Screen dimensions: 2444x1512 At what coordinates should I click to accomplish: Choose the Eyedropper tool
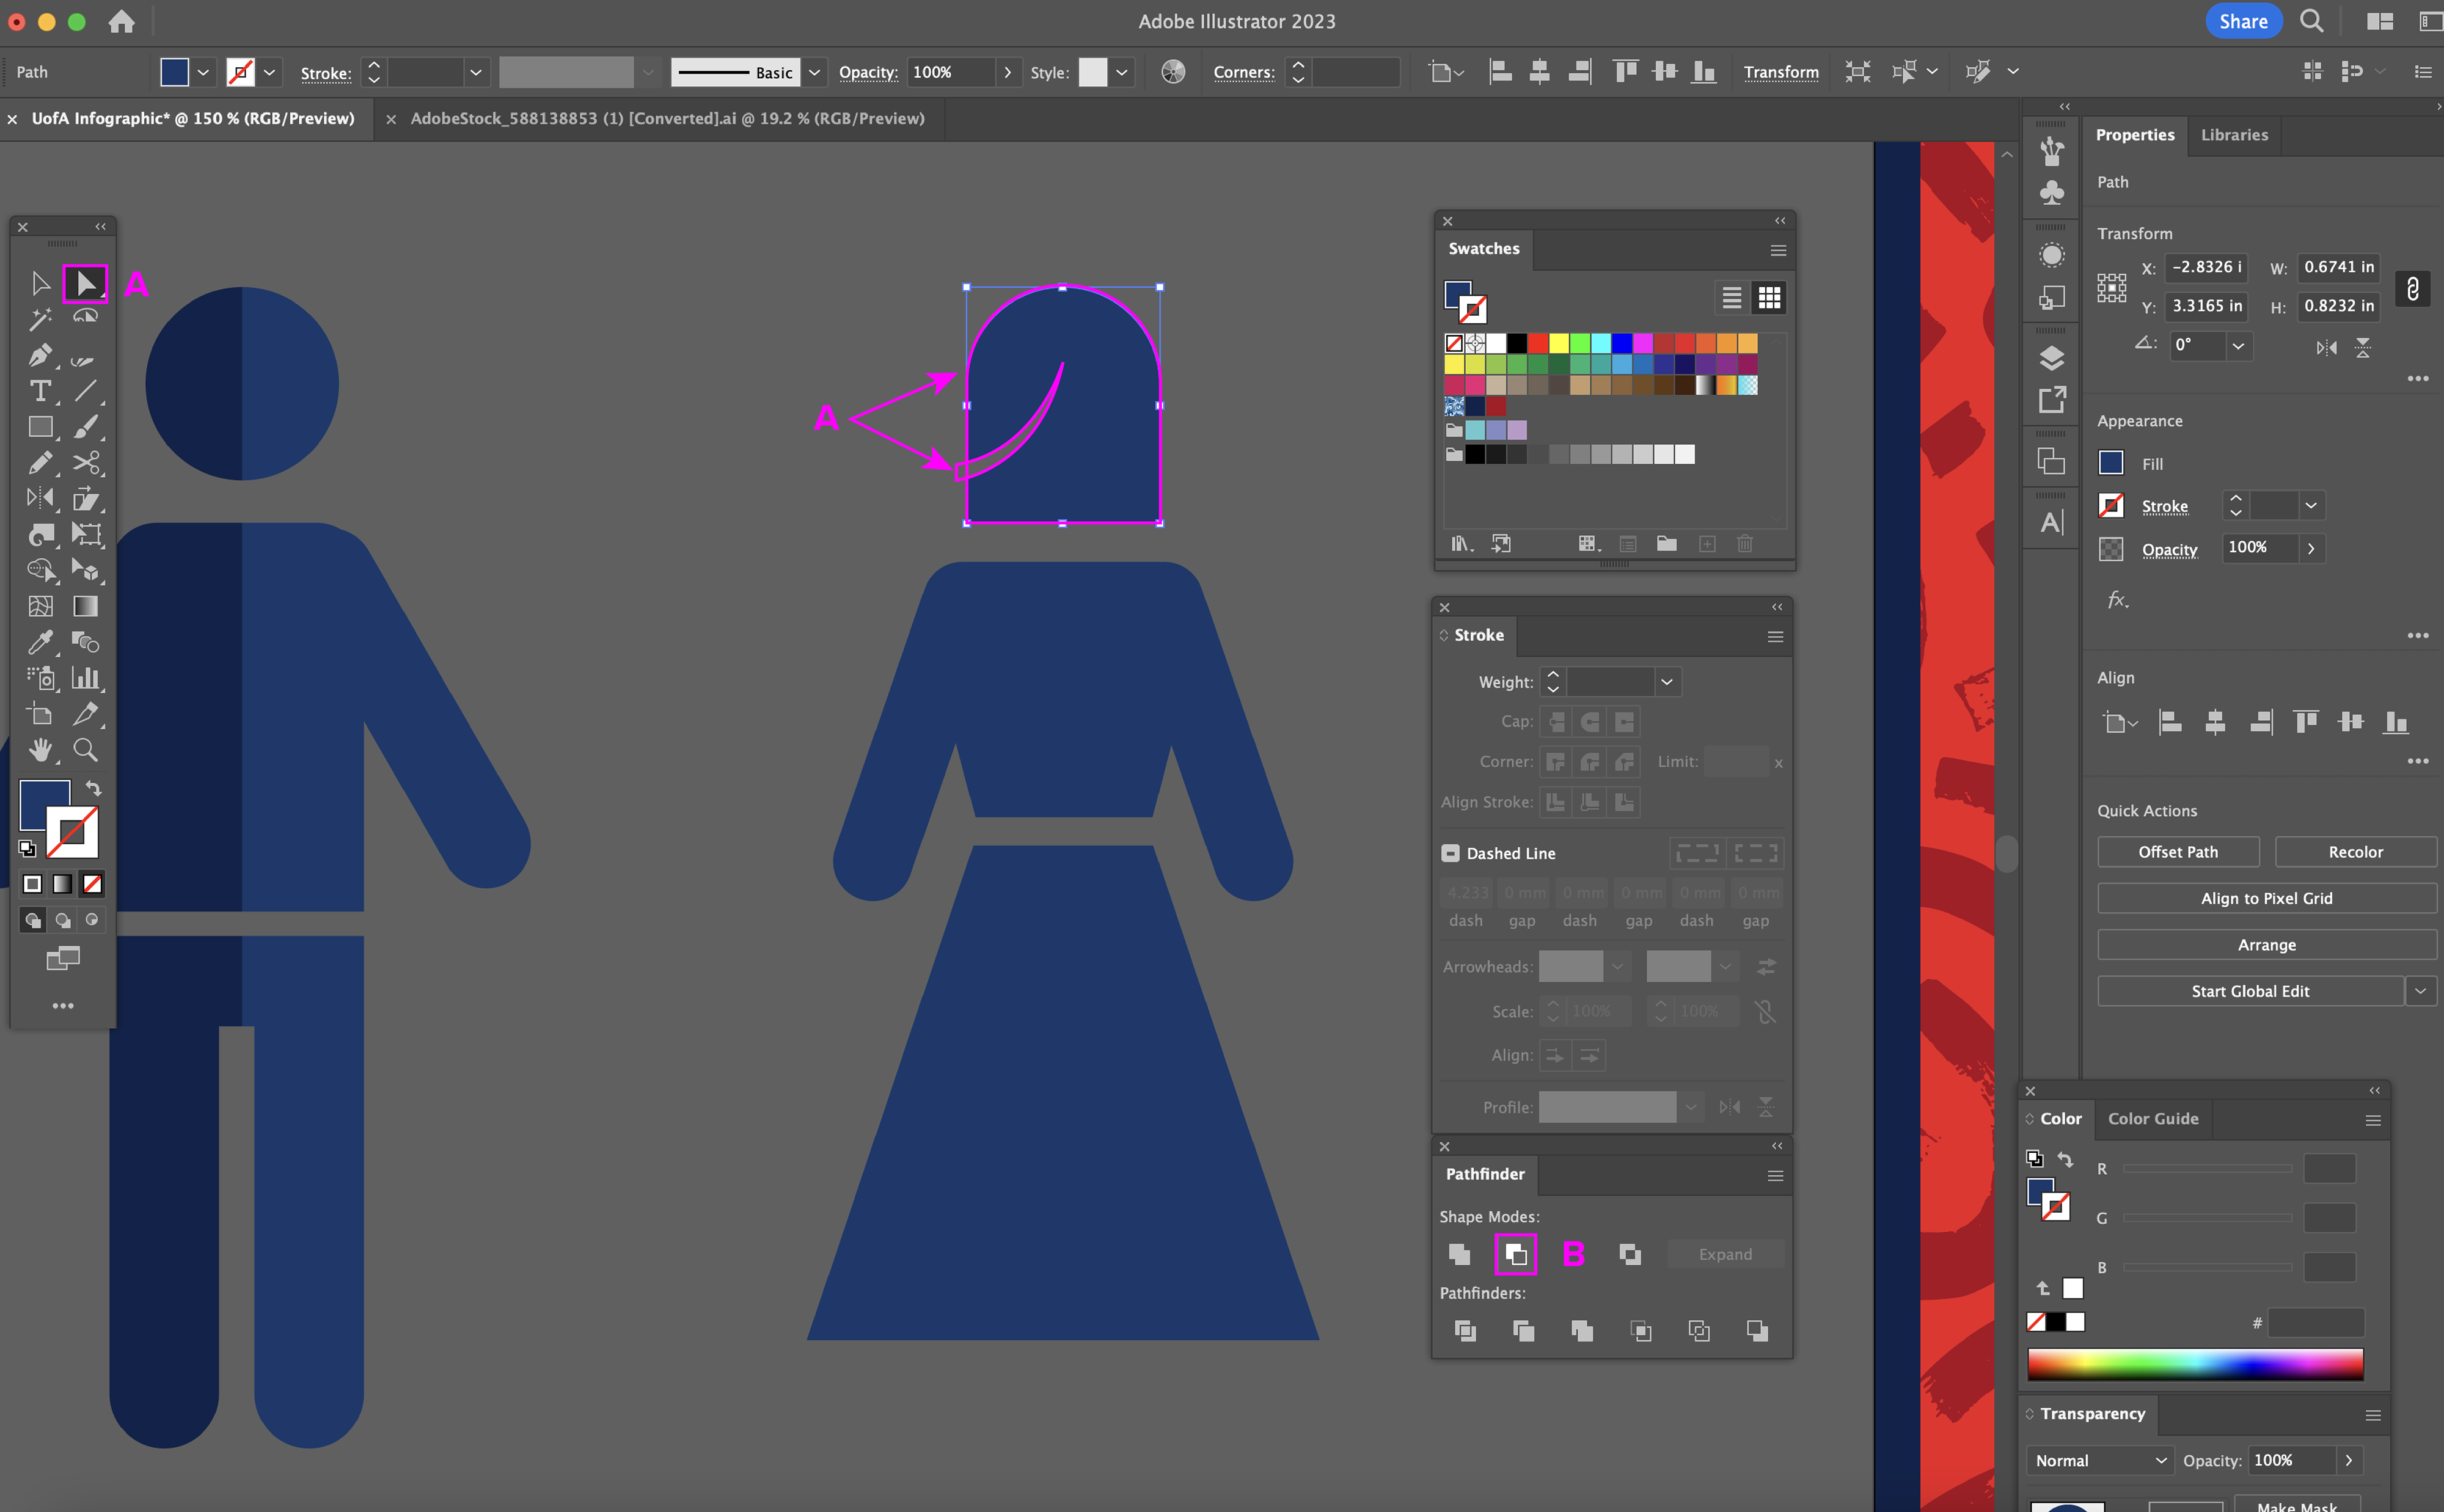(40, 642)
